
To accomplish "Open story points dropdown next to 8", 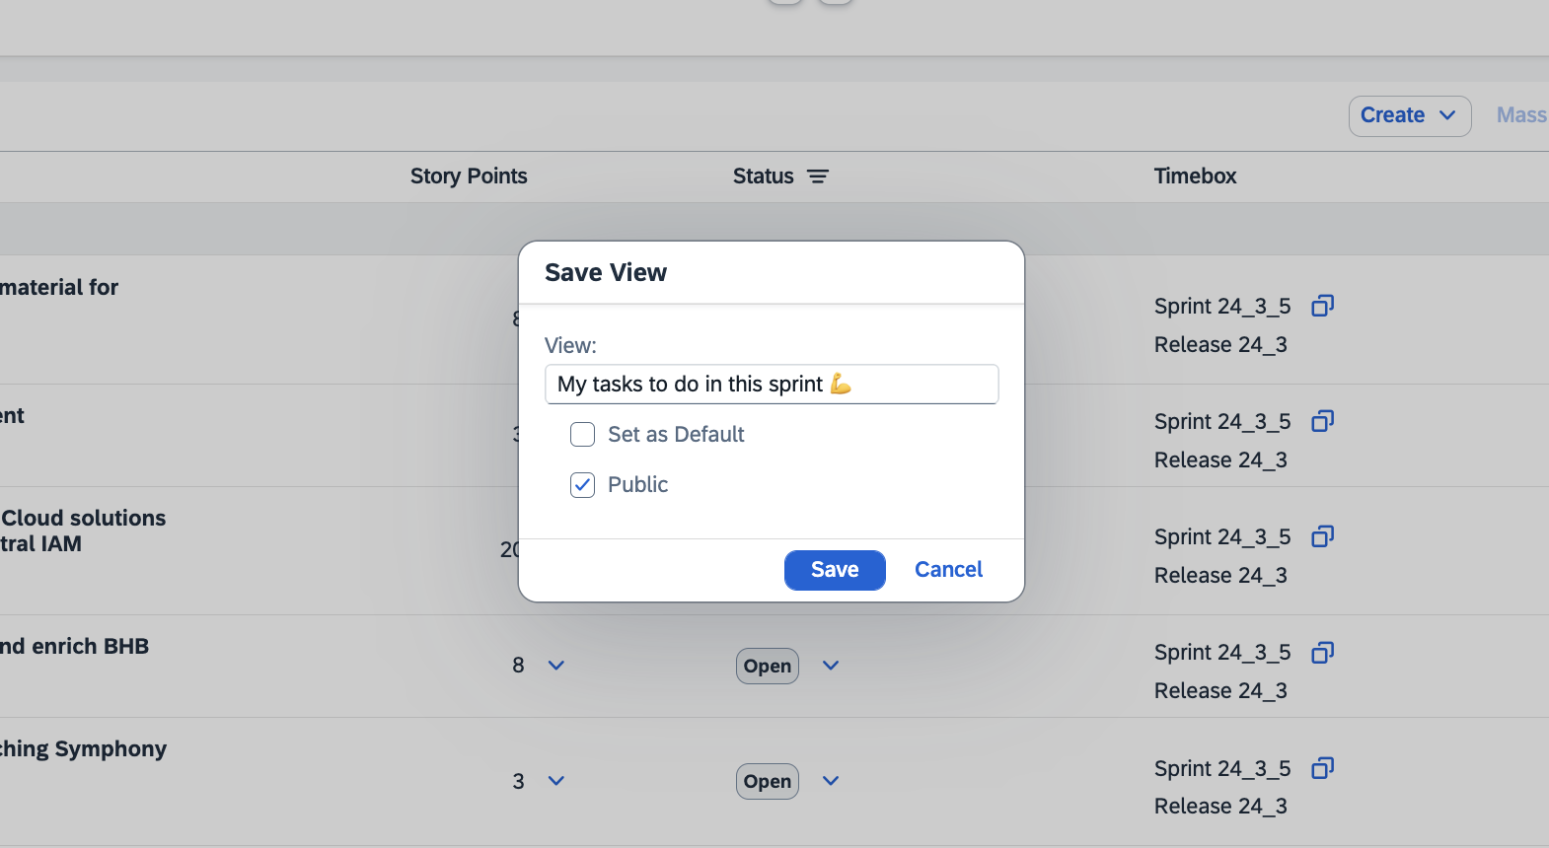I will tap(556, 666).
